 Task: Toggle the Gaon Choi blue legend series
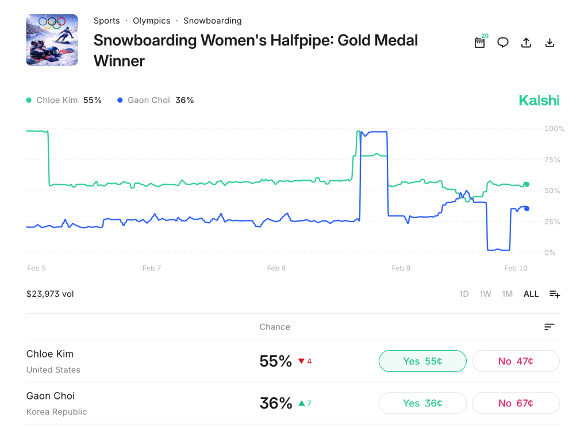155,100
